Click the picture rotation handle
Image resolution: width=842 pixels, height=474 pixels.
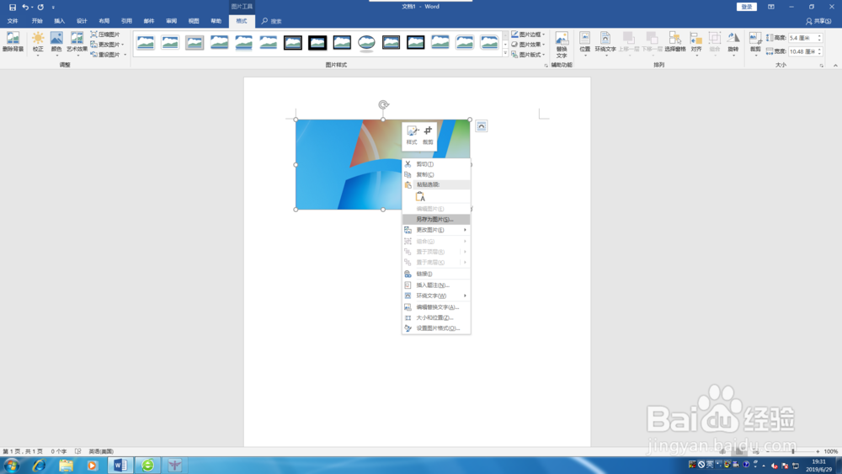(383, 104)
